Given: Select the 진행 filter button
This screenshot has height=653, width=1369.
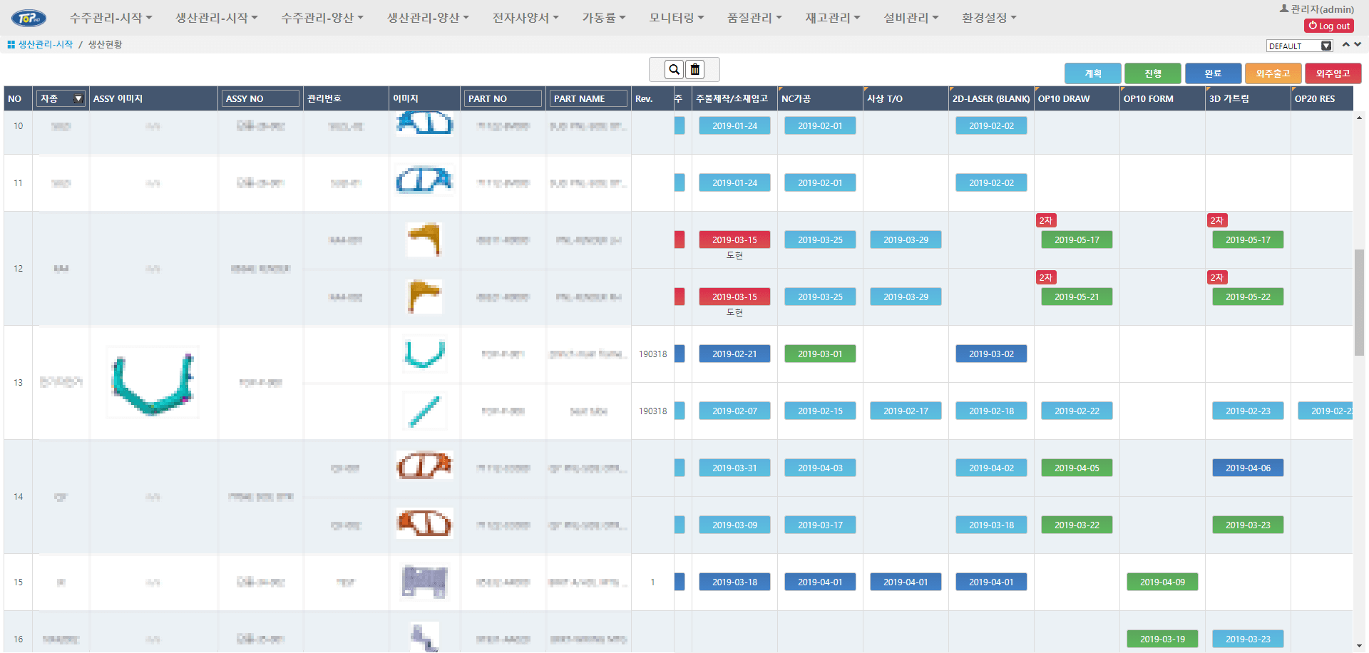Looking at the screenshot, I should (1152, 73).
